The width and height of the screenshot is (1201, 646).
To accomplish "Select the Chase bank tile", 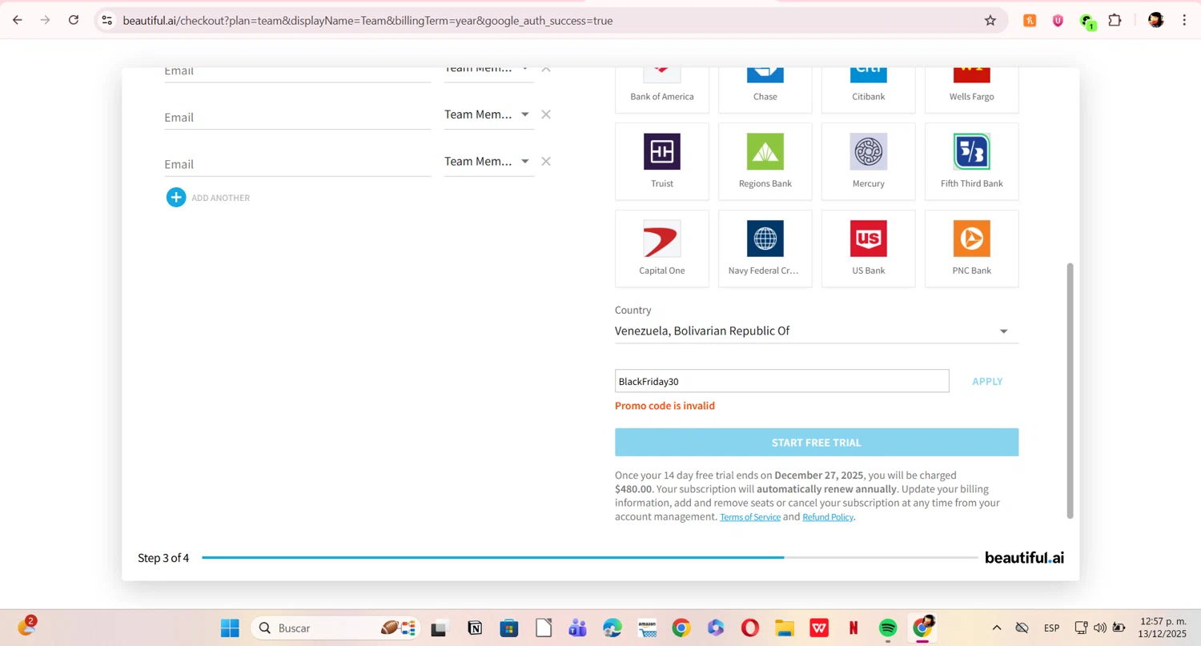I will [765, 90].
